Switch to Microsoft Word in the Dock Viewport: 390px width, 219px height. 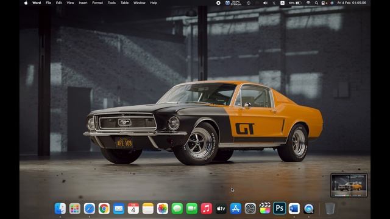294,209
